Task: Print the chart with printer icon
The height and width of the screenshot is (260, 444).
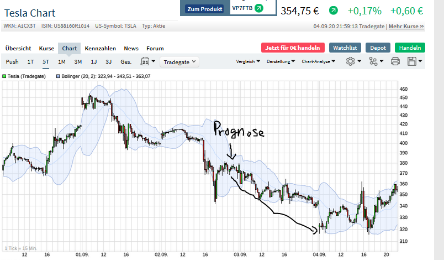Action: click(x=395, y=61)
